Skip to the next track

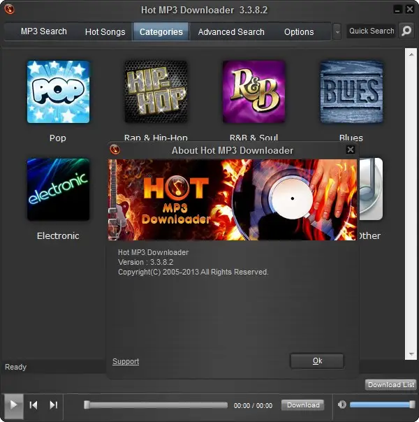(54, 405)
